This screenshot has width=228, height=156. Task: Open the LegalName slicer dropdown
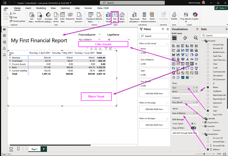tap(128, 40)
